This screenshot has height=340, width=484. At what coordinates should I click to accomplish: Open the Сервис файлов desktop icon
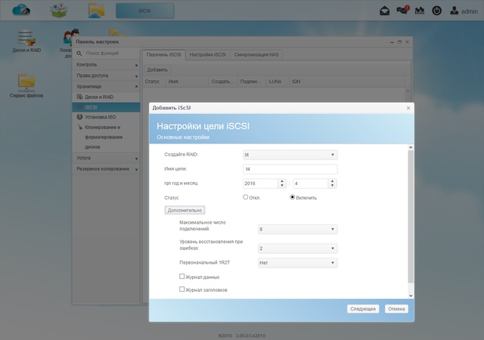click(x=26, y=86)
